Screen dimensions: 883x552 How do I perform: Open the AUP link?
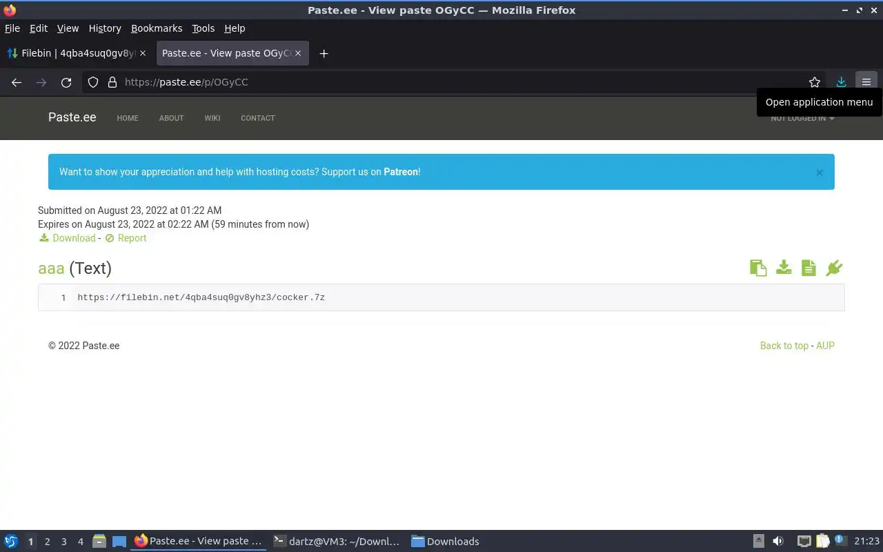(825, 346)
